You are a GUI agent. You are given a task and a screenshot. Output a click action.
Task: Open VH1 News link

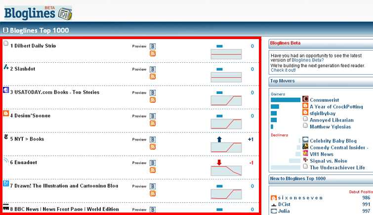point(322,154)
